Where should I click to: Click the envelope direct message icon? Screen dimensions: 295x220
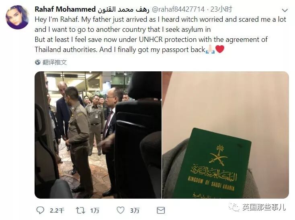(161, 210)
